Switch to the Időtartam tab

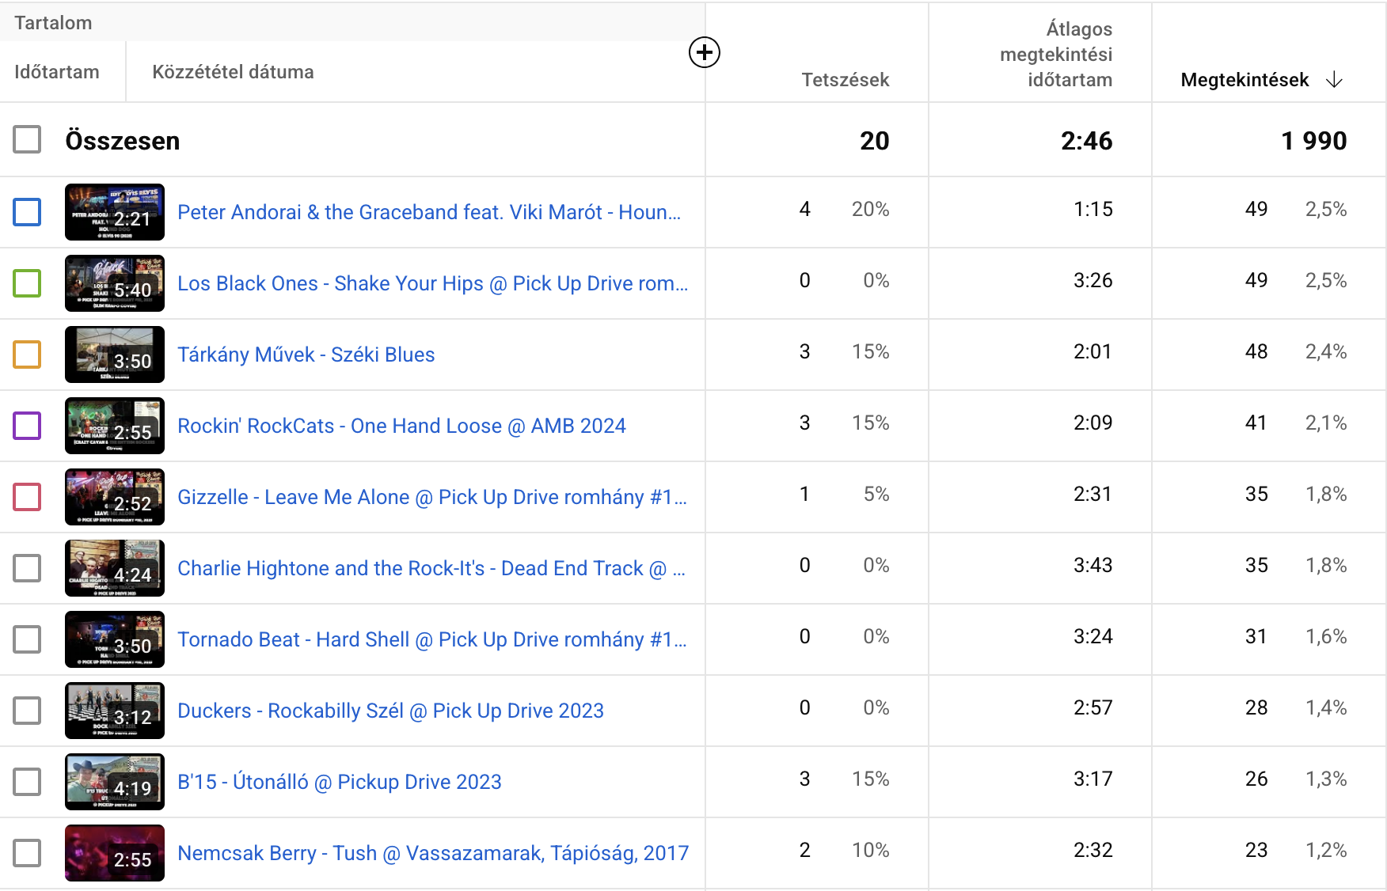pyautogui.click(x=57, y=72)
